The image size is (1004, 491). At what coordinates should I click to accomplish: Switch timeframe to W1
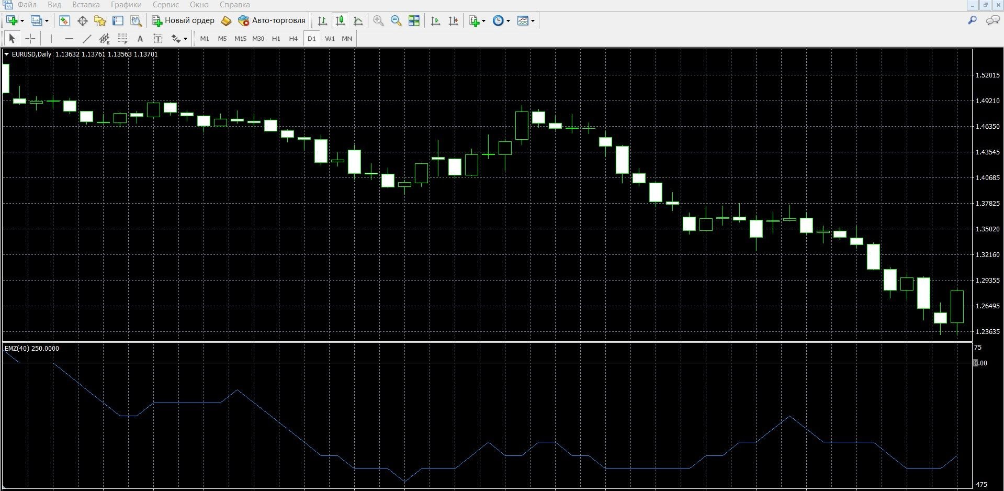point(330,39)
